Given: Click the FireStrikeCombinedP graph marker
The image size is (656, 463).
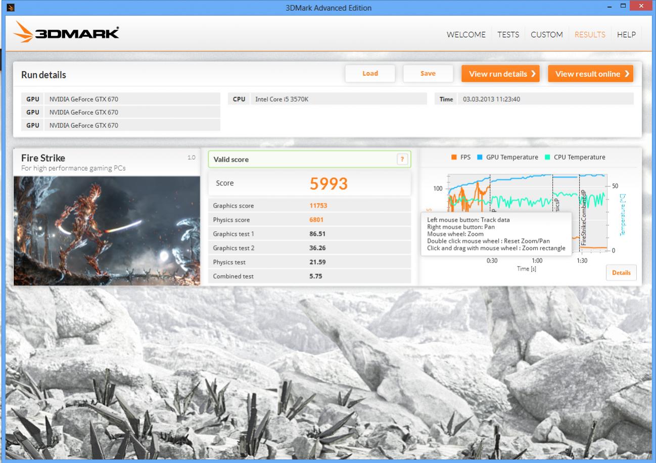Looking at the screenshot, I should [583, 218].
